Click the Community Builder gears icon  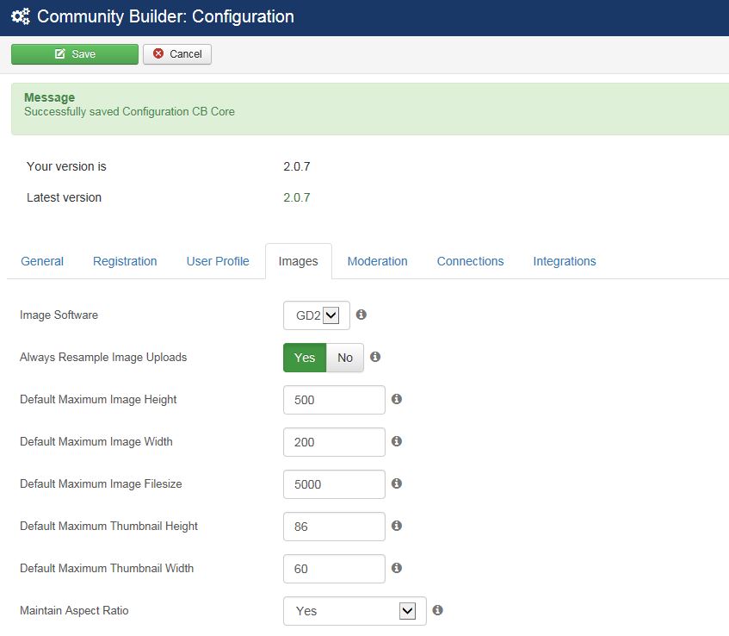(21, 16)
